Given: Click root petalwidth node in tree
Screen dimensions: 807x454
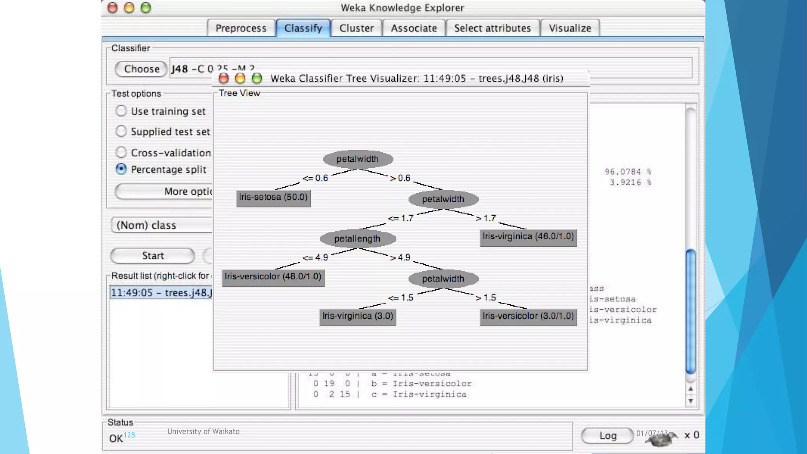Looking at the screenshot, I should 357,159.
